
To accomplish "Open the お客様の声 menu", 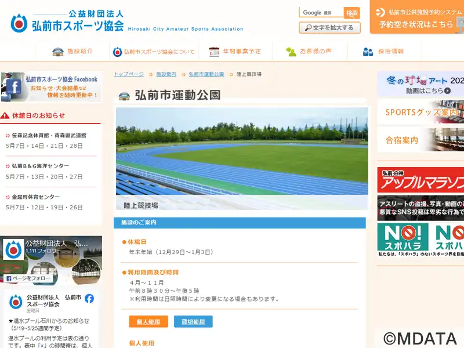I will pyautogui.click(x=310, y=52).
